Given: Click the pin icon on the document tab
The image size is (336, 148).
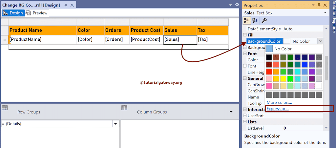Looking at the screenshot, I should (x=66, y=5).
